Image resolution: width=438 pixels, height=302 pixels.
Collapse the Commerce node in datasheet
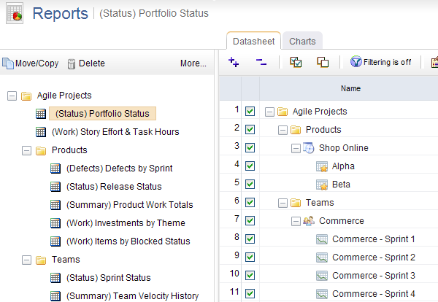296,221
